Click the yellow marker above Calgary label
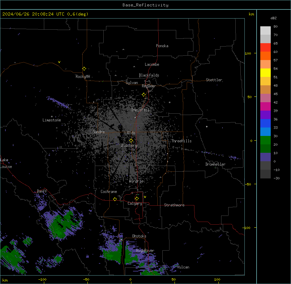Screen dimensions: 291x284 tap(137, 199)
